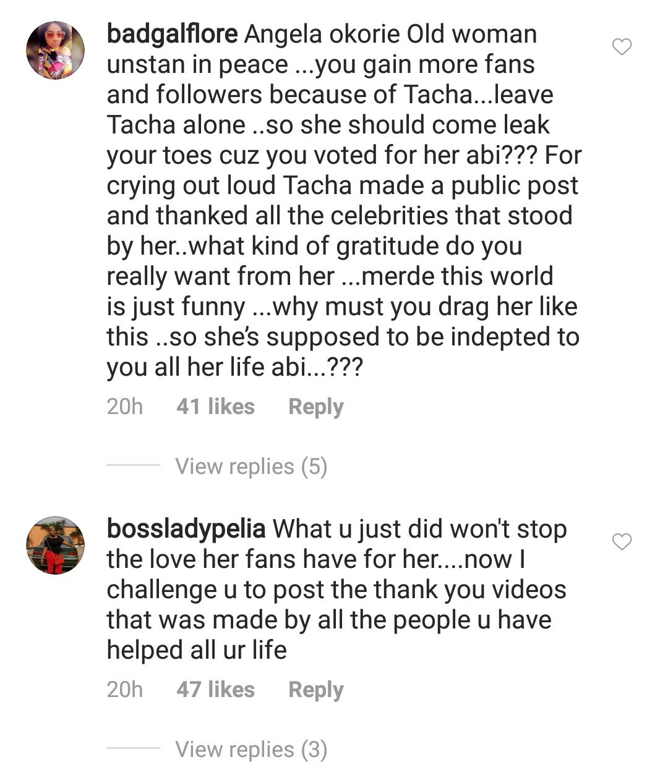
Task: Tap the heart icon on bossladypelia's comment
Action: pyautogui.click(x=622, y=542)
